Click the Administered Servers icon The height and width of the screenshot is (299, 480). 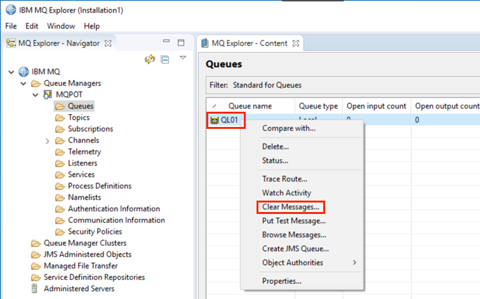tap(34, 288)
